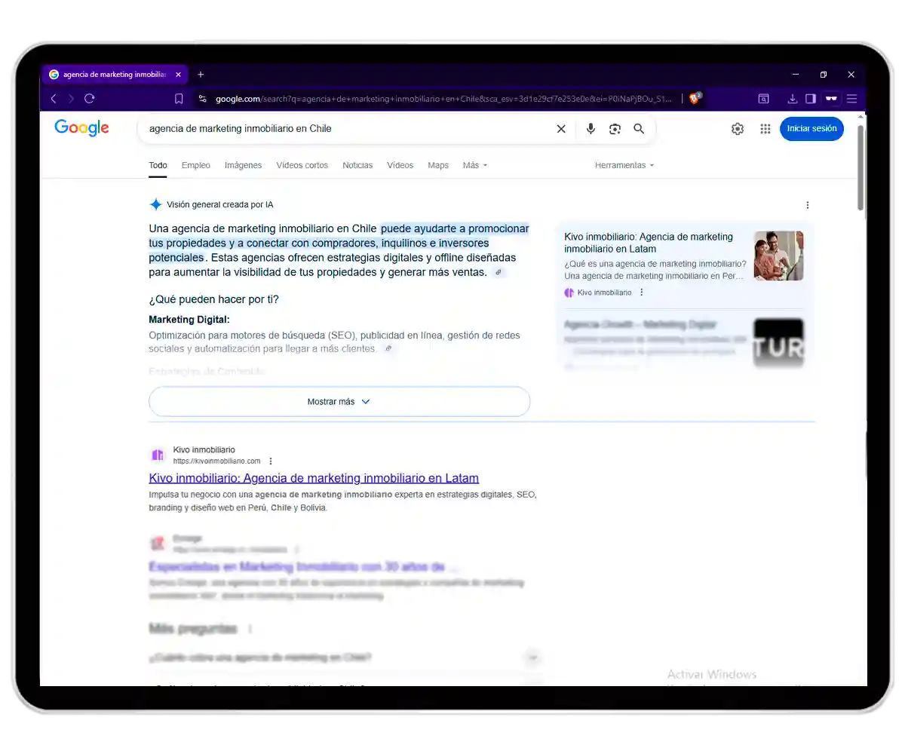Open 'Kivo inmobiliario: Agencia de marketing inmobiliario en Latam' result link
The image size is (905, 754).
(314, 478)
